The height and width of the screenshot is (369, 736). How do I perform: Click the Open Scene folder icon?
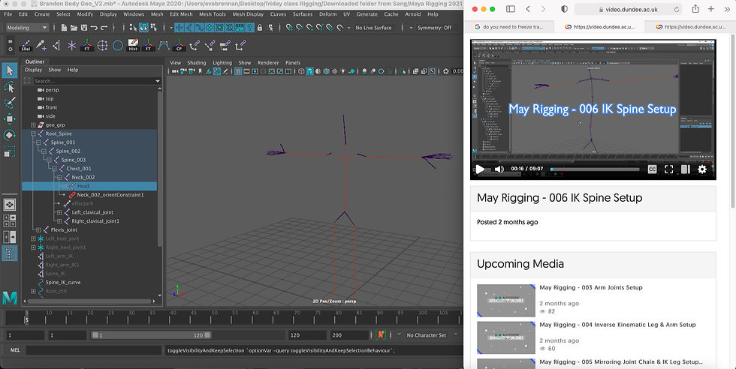(74, 28)
